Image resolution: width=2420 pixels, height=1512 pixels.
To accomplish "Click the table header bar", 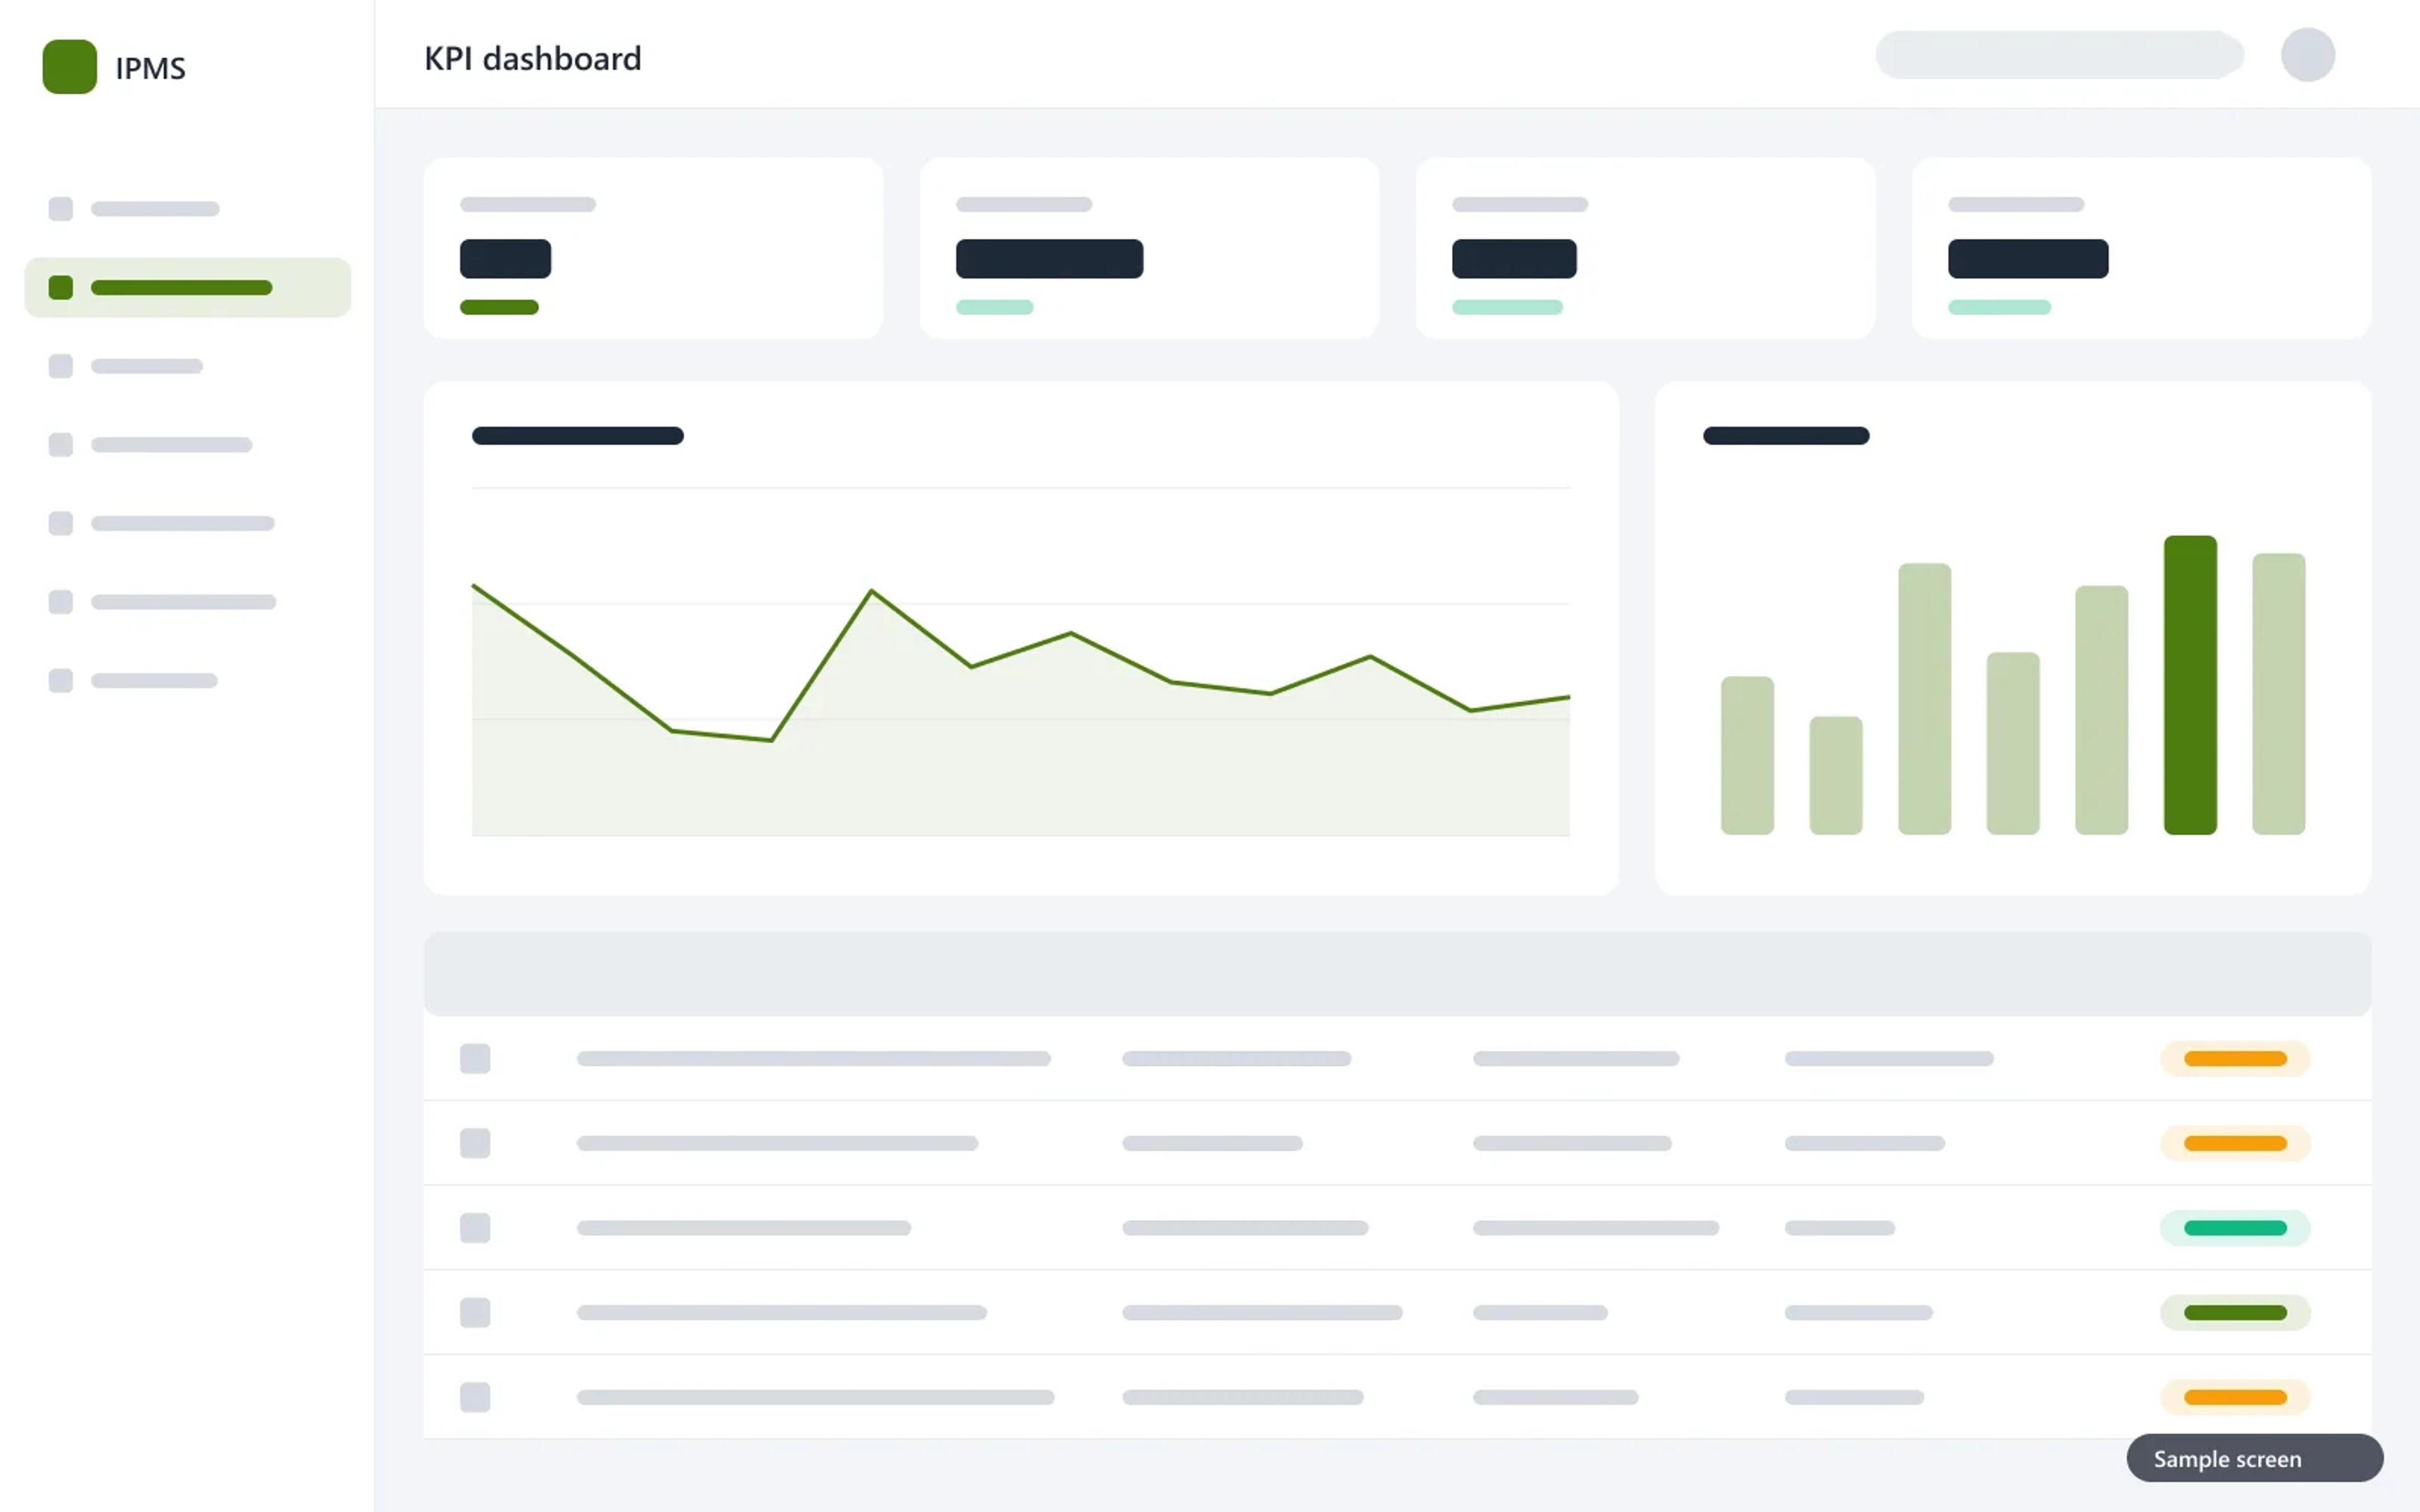I will pyautogui.click(x=1397, y=974).
